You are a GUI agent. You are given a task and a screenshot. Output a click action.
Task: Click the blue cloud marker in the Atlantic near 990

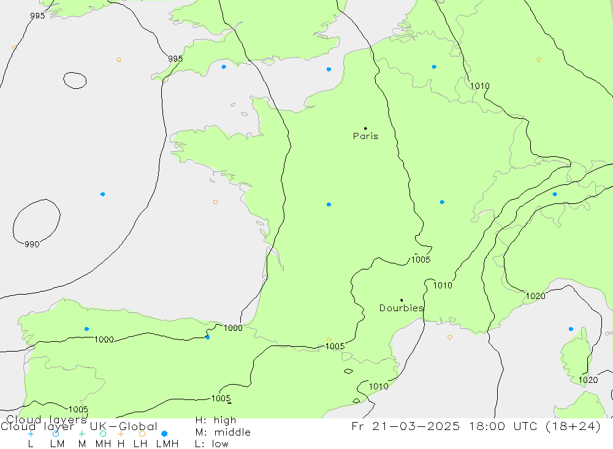(x=102, y=194)
